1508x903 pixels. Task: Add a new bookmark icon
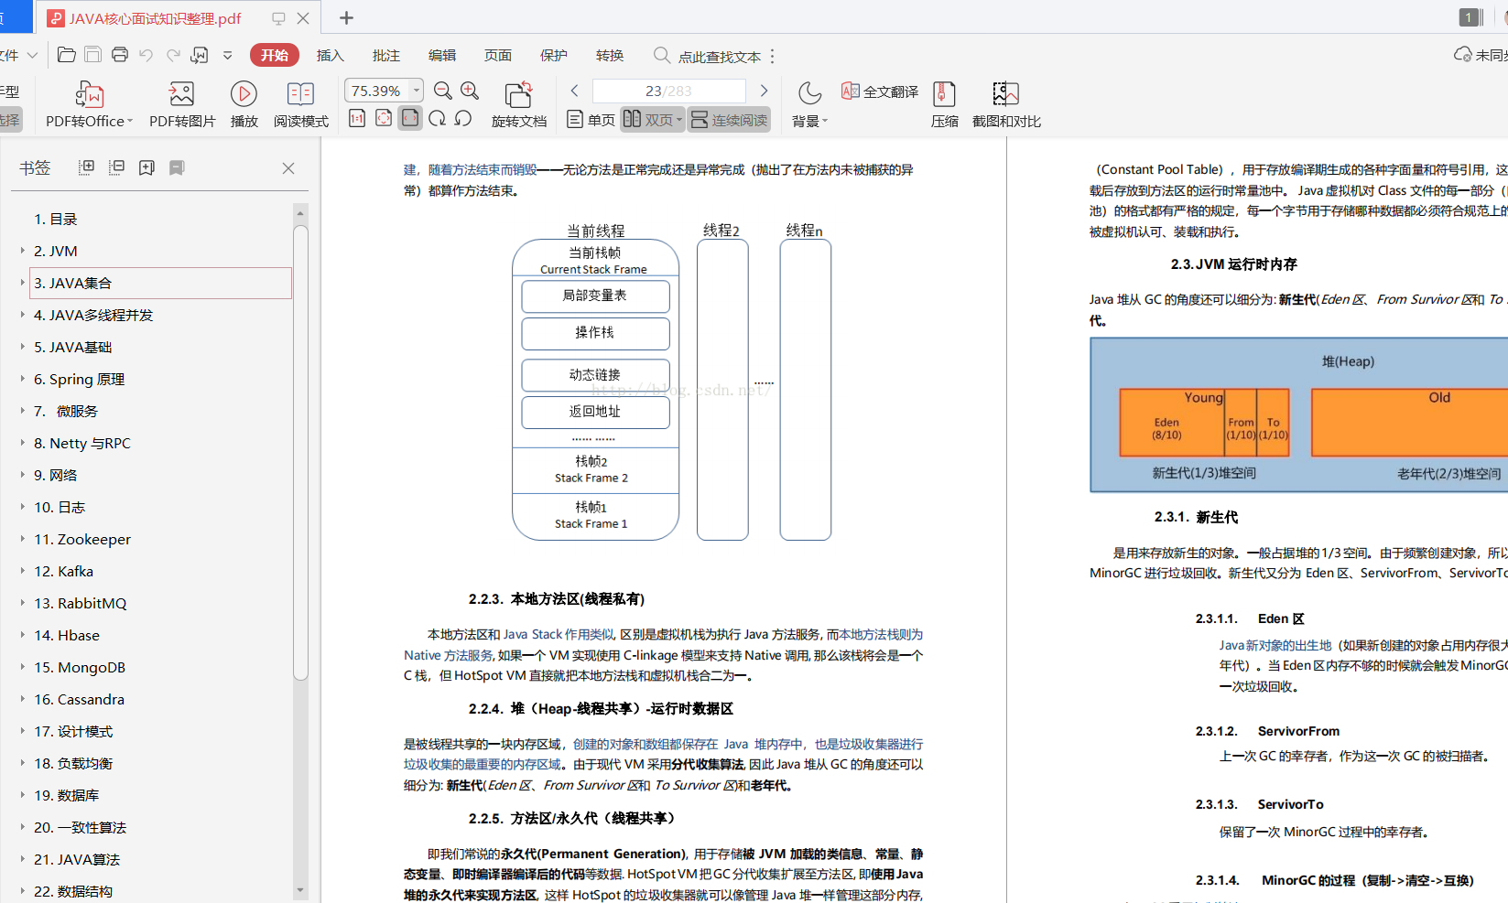coord(146,167)
